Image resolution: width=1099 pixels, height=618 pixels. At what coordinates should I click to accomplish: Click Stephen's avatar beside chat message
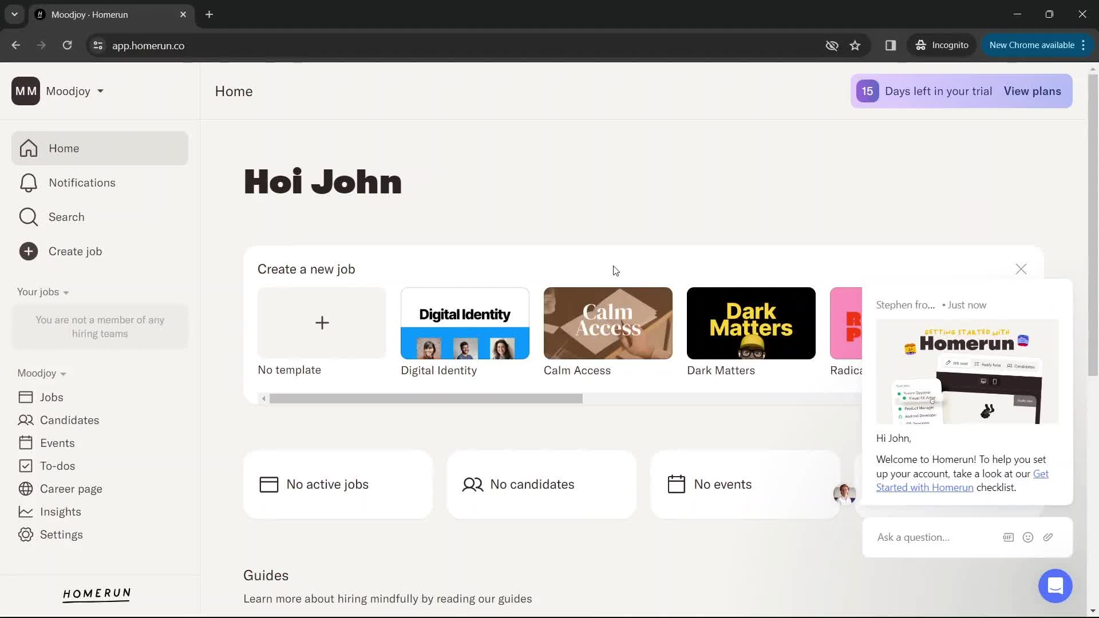click(x=844, y=493)
